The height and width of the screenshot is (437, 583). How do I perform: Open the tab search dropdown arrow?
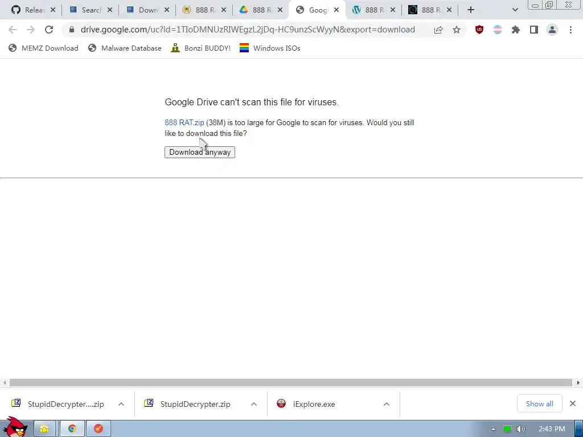515,10
